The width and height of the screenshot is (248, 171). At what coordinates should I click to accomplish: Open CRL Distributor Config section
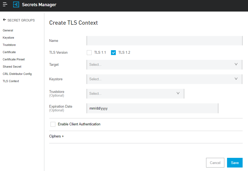point(17,74)
